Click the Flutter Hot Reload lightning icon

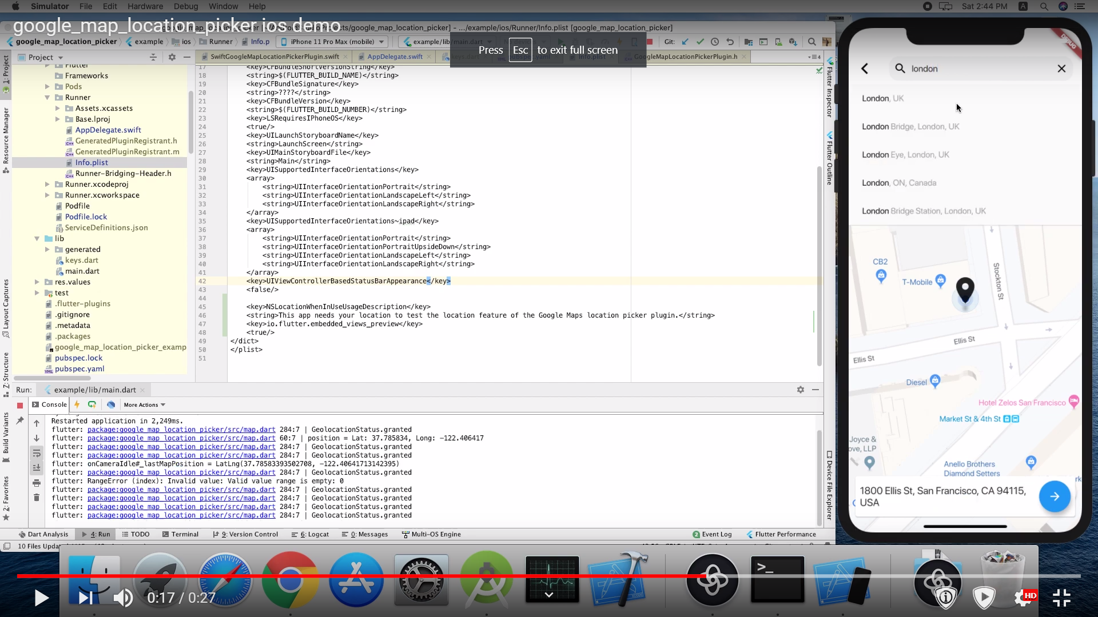pyautogui.click(x=77, y=404)
